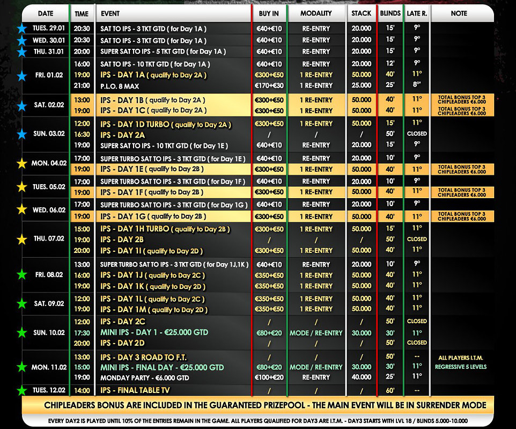Select the yellow star next to Mon. 04.02
The height and width of the screenshot is (429, 516).
coord(22,163)
